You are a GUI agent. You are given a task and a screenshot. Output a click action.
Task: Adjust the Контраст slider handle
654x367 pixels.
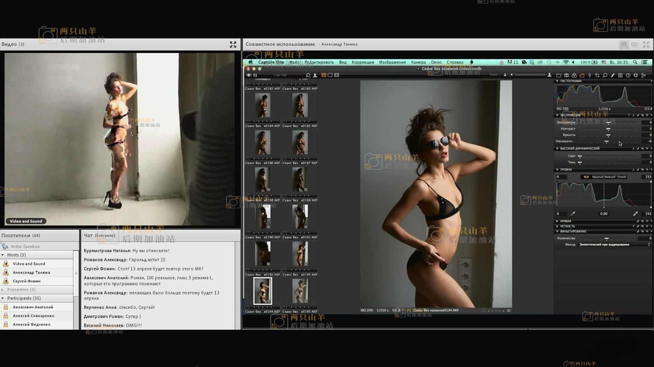coord(608,129)
